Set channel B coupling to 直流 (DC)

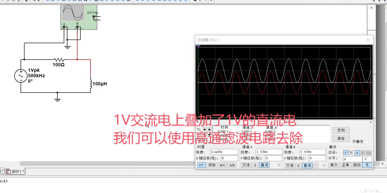307,165
